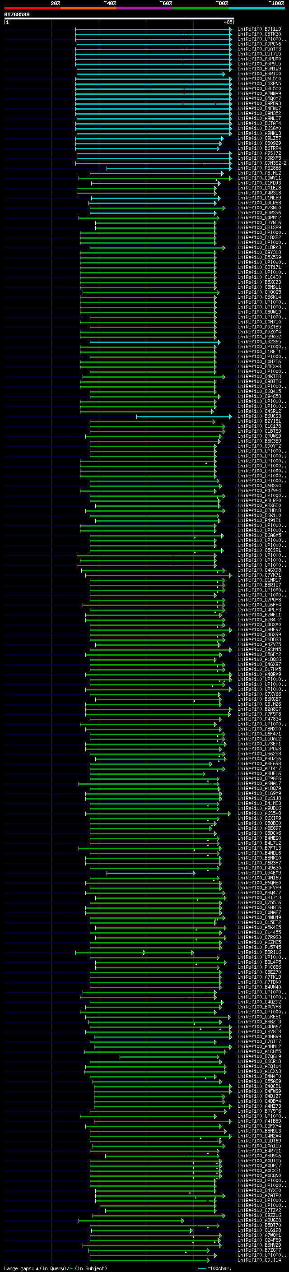Click the Large gaps legend text
The image size is (289, 1272).
pos(56,1268)
